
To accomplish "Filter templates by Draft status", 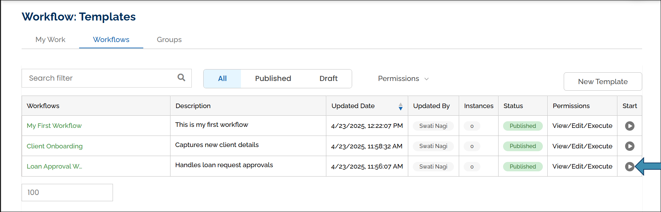I will click(x=328, y=79).
